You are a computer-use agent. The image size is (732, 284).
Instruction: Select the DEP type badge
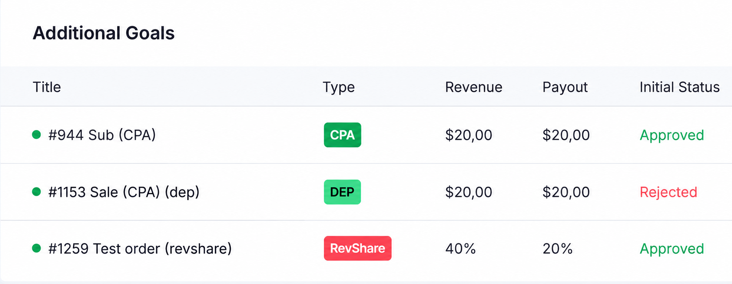coord(343,192)
